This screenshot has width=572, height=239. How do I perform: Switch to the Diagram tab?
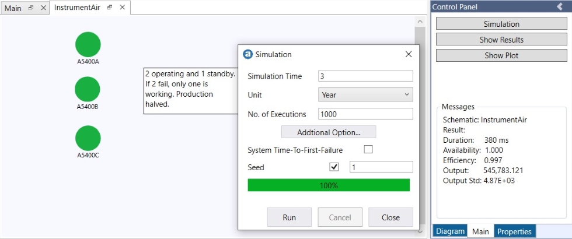pos(449,231)
